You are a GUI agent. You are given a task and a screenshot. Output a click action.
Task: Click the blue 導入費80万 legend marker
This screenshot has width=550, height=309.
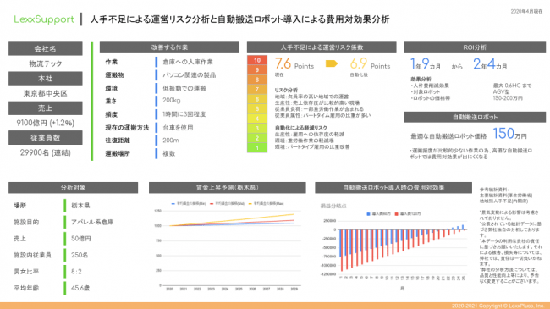point(368,214)
